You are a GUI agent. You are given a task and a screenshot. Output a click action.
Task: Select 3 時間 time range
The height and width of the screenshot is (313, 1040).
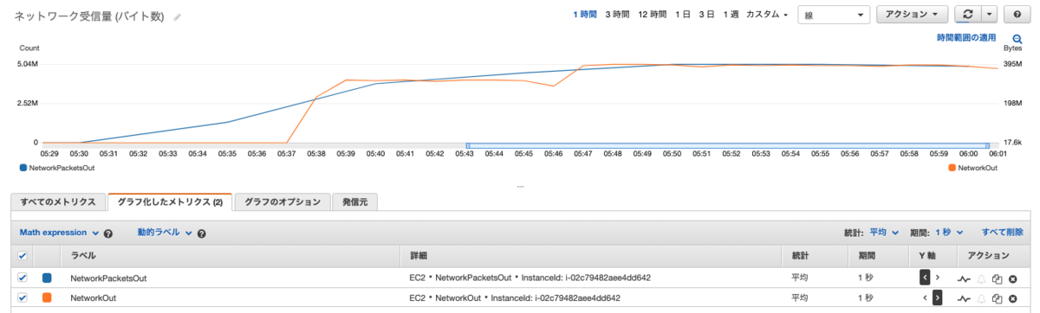tap(617, 15)
